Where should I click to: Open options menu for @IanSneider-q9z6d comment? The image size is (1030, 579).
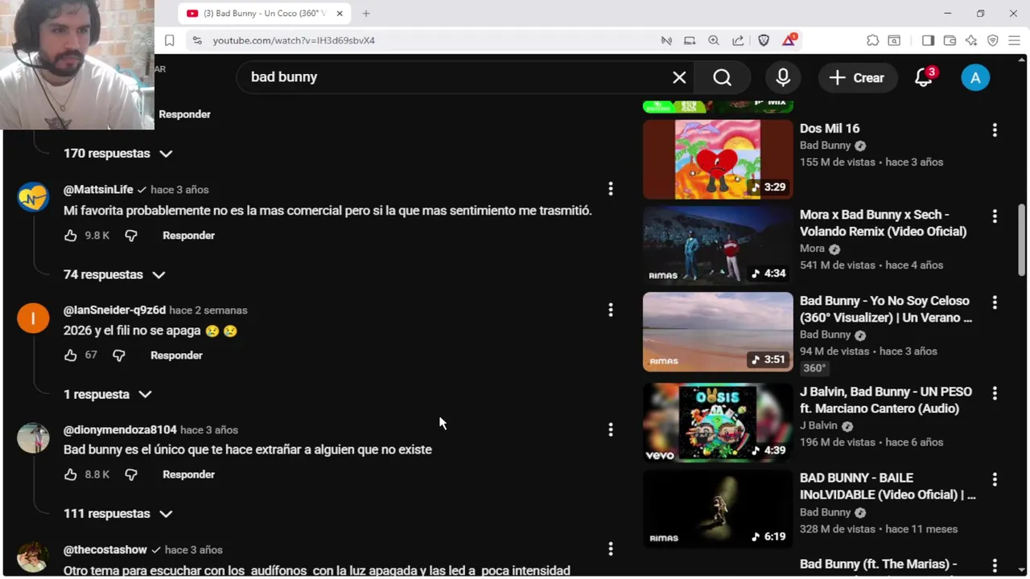tap(611, 310)
